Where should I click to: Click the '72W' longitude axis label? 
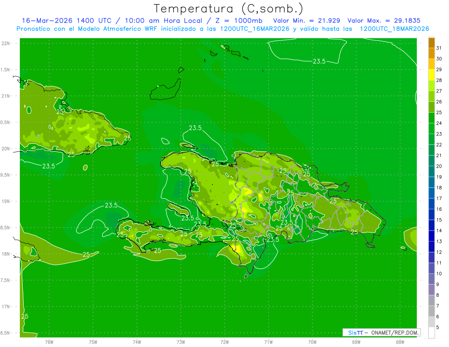224,342
